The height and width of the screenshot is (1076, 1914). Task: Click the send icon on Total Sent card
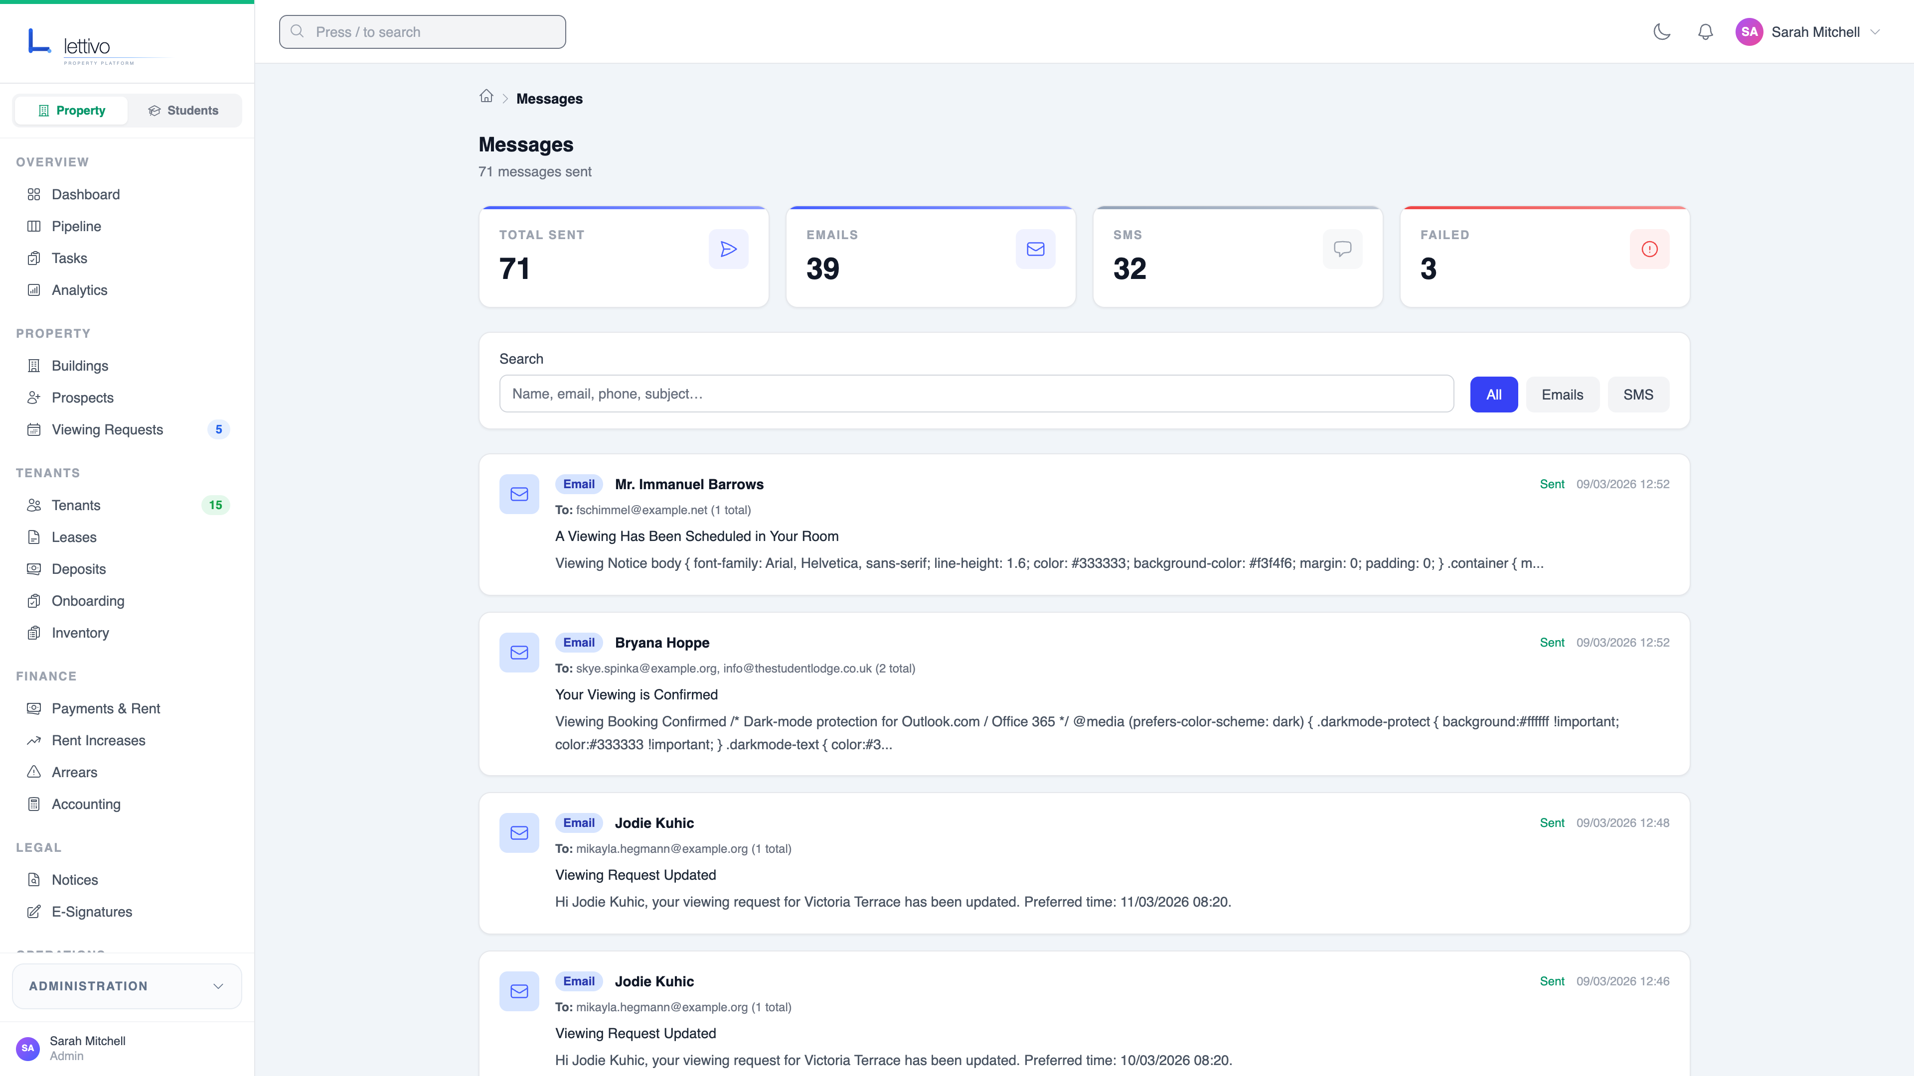click(x=728, y=249)
